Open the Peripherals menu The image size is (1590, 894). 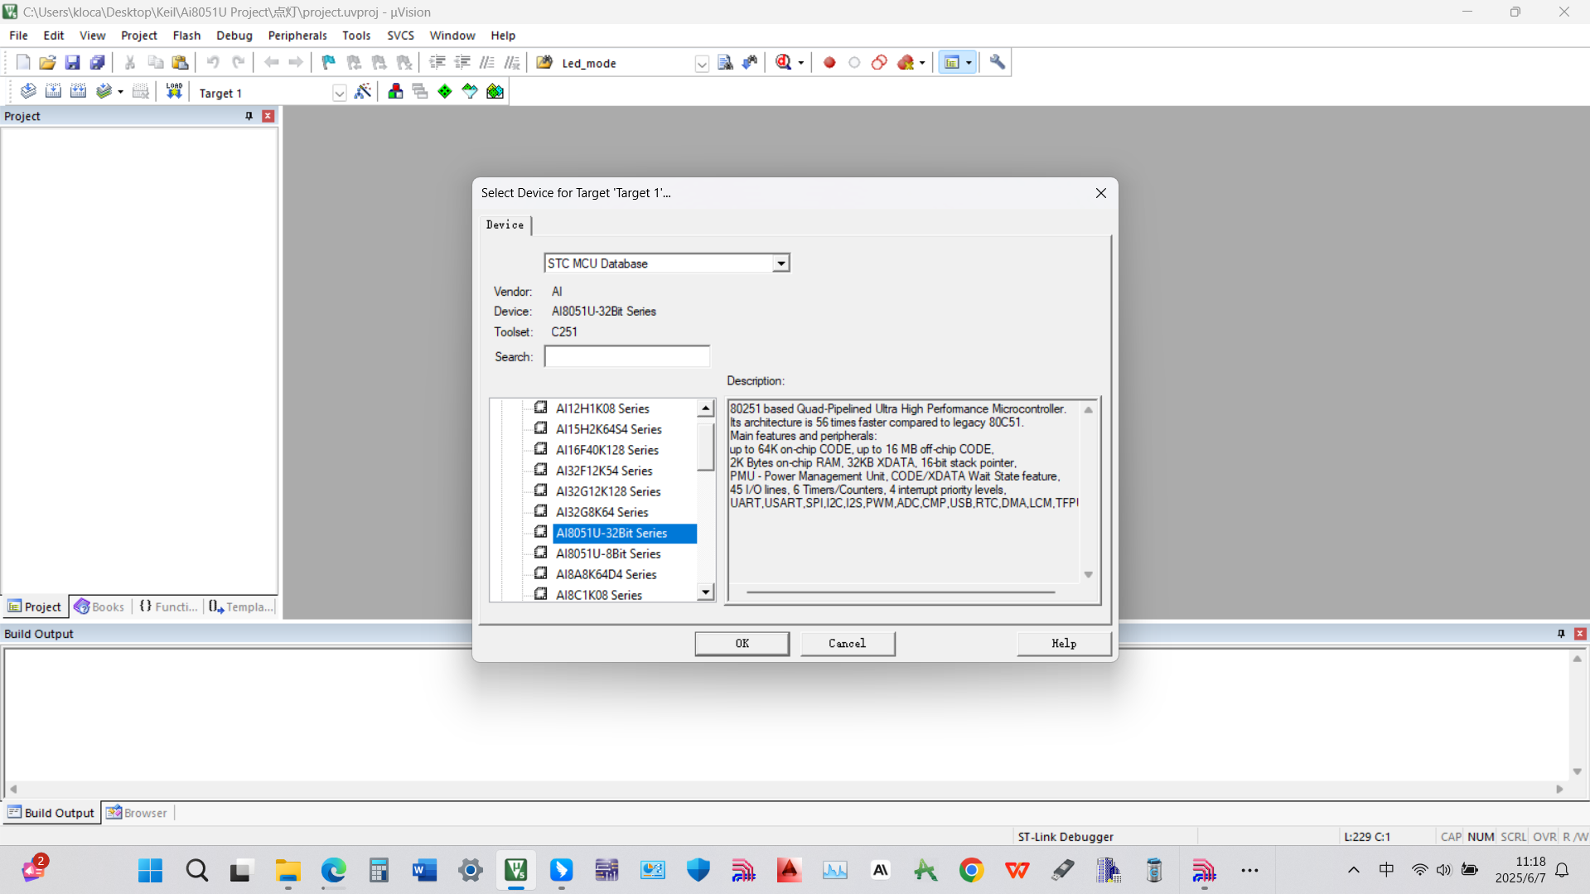(x=297, y=36)
